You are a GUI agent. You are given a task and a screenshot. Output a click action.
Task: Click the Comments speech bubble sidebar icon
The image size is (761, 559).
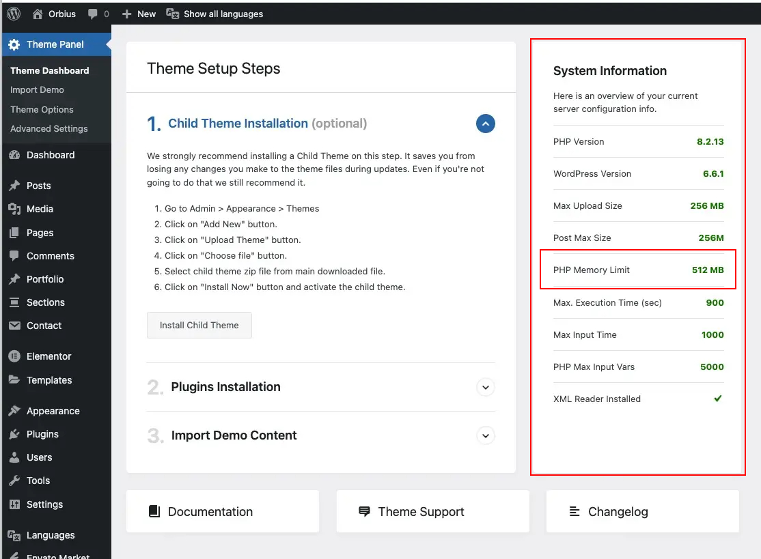pyautogui.click(x=14, y=255)
